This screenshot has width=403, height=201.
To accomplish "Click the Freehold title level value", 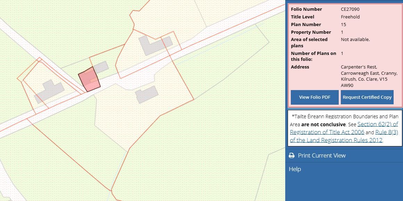I will (350, 17).
